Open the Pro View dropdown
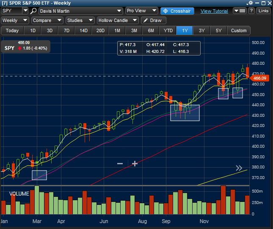This screenshot has width=273, height=229. pos(141,11)
